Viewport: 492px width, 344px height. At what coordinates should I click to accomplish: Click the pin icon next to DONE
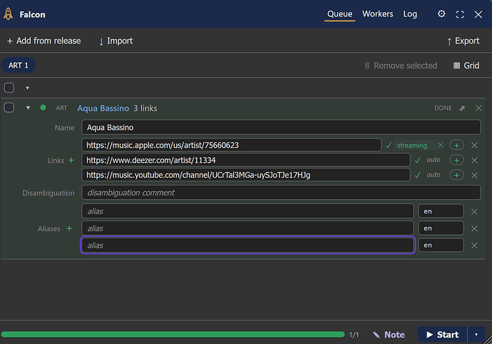click(462, 108)
